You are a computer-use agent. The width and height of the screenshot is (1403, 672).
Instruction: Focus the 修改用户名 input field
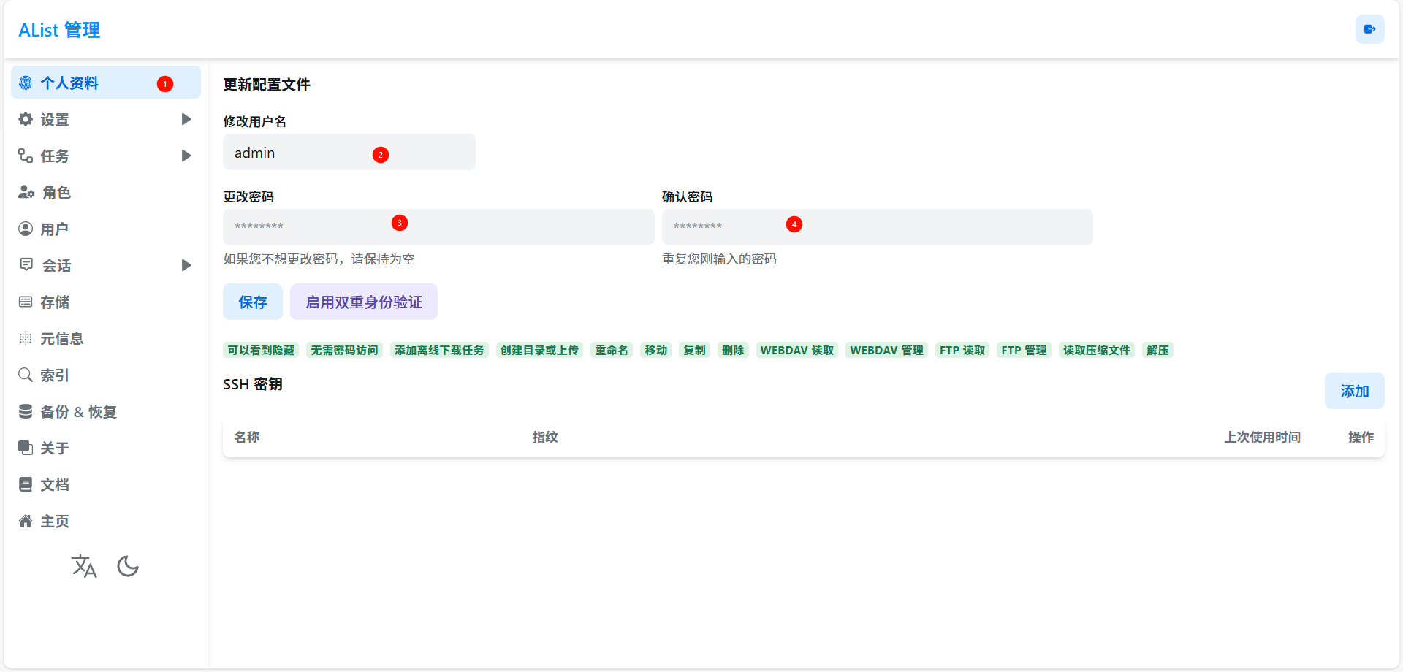[x=307, y=153]
